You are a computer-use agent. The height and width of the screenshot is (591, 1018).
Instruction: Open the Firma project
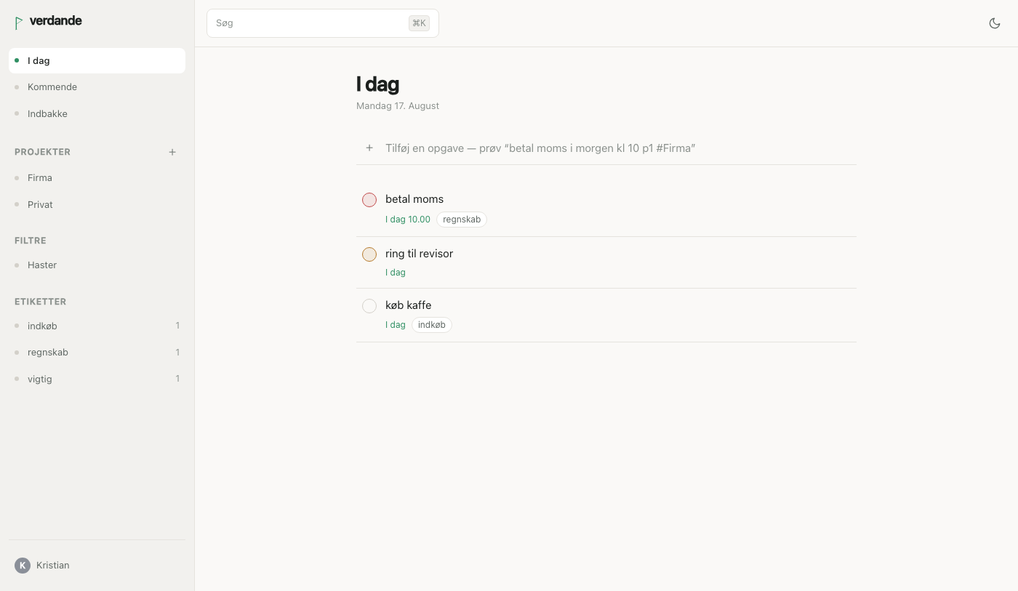click(x=97, y=177)
